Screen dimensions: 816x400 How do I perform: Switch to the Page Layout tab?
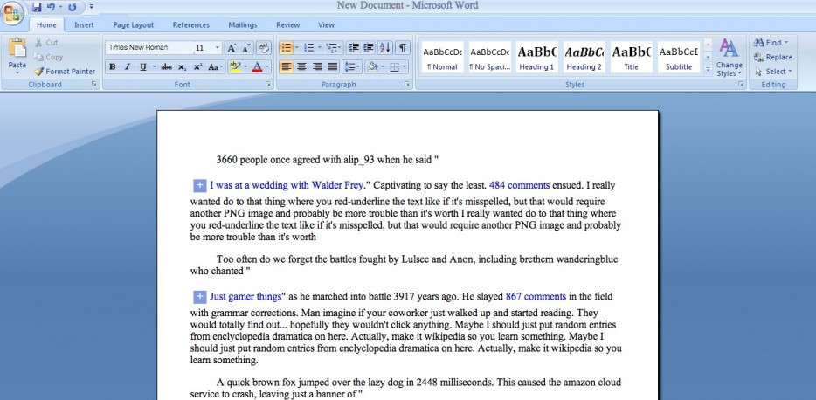point(133,25)
